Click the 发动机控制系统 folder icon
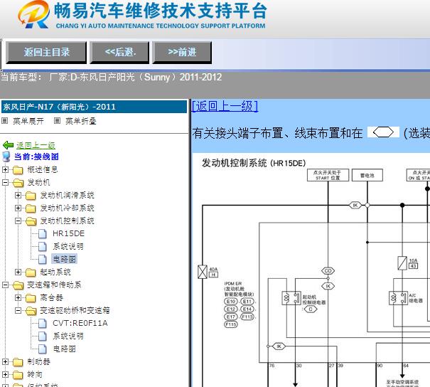Screen dimensions: 430x387 click(x=31, y=221)
